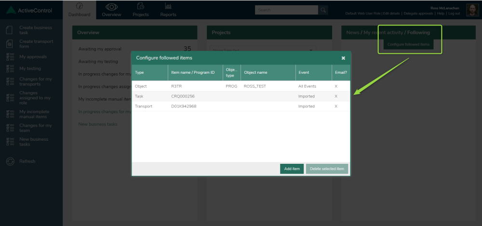Click My incomplete manual items icon
482x226 pixels.
point(10,114)
